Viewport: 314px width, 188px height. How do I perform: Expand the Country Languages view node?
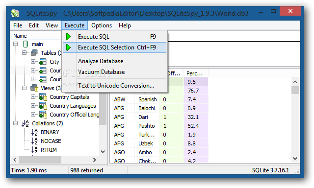click(33, 105)
